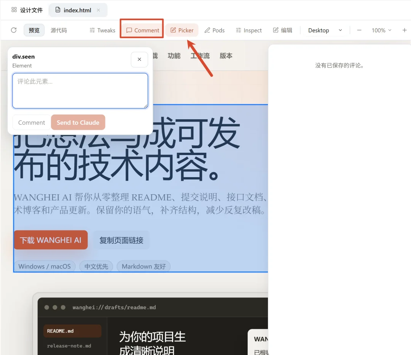This screenshot has width=411, height=355.
Task: Activate the Comment tool in toolbar
Action: pyautogui.click(x=143, y=30)
